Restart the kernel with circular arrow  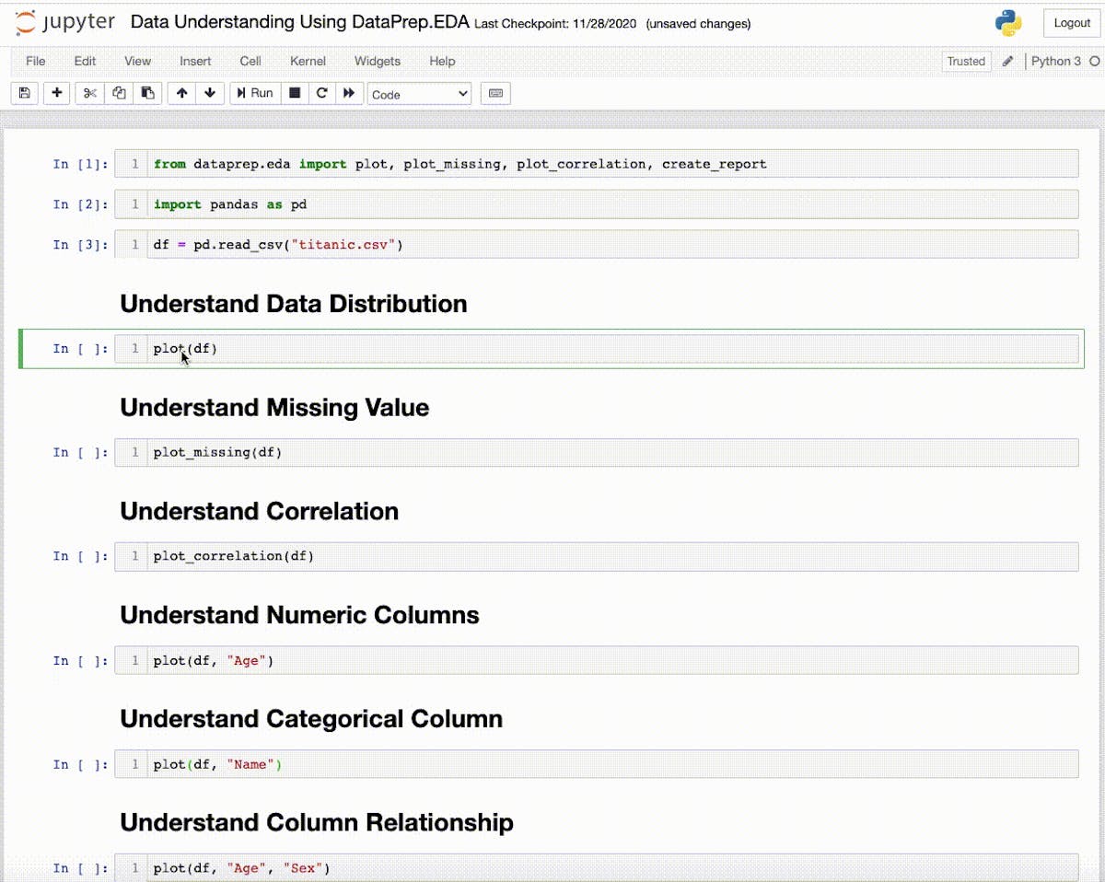321,93
